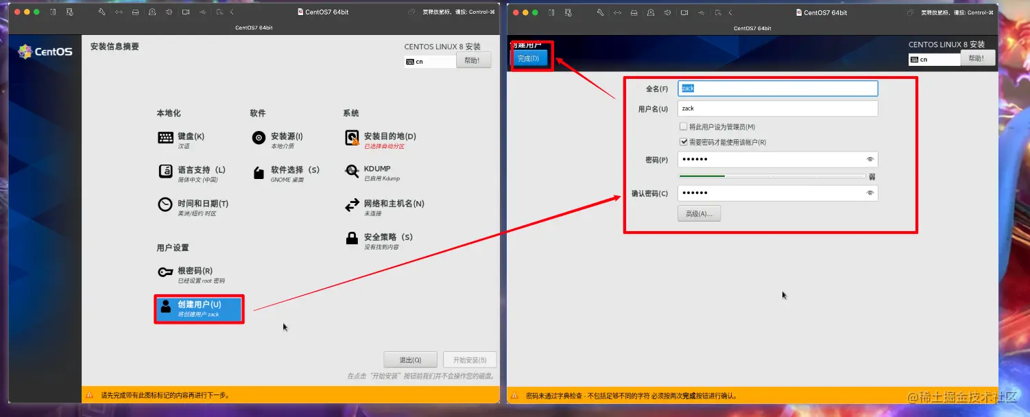Click 安装信息摘要 heading text
This screenshot has width=1030, height=417.
coord(115,47)
